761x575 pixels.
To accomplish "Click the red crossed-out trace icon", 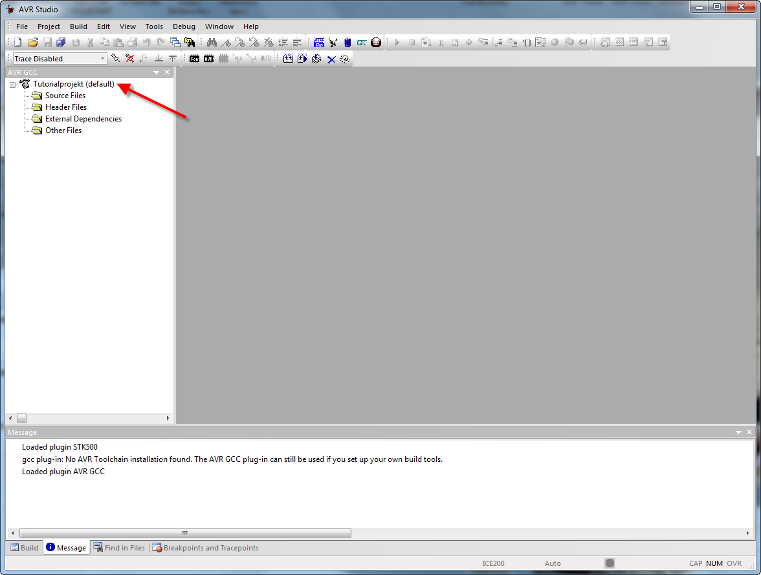I will 129,59.
